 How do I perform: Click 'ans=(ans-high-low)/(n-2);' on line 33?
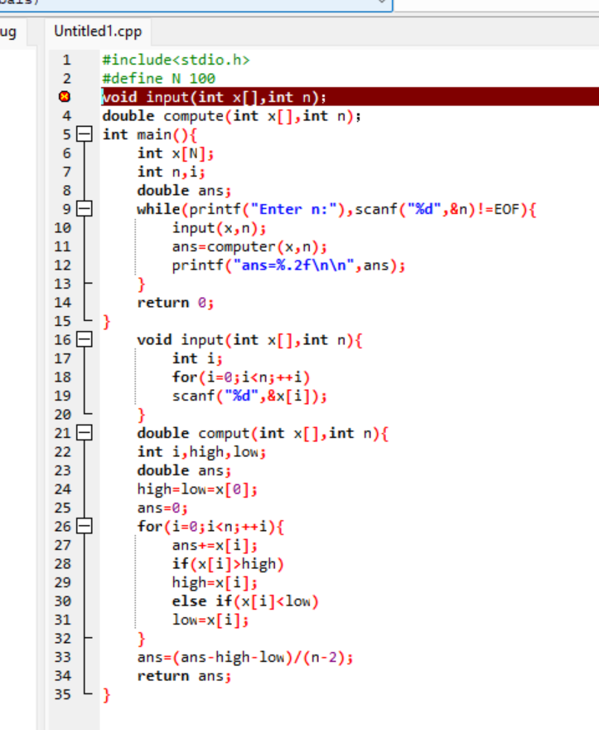click(244, 657)
